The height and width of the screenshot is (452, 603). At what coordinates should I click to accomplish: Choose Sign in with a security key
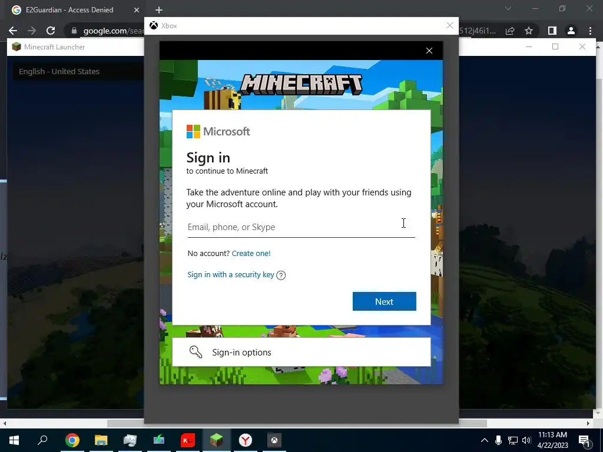pyautogui.click(x=231, y=274)
